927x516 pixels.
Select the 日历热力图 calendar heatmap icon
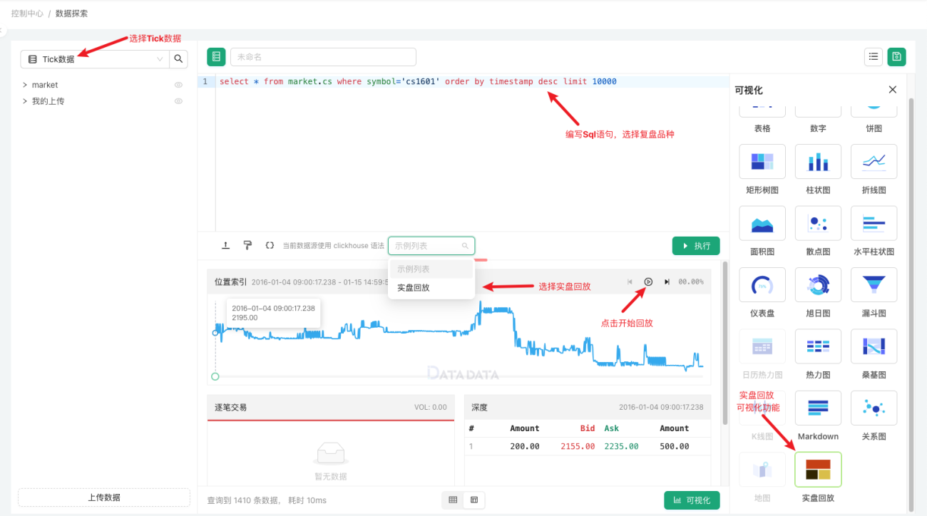(762, 346)
